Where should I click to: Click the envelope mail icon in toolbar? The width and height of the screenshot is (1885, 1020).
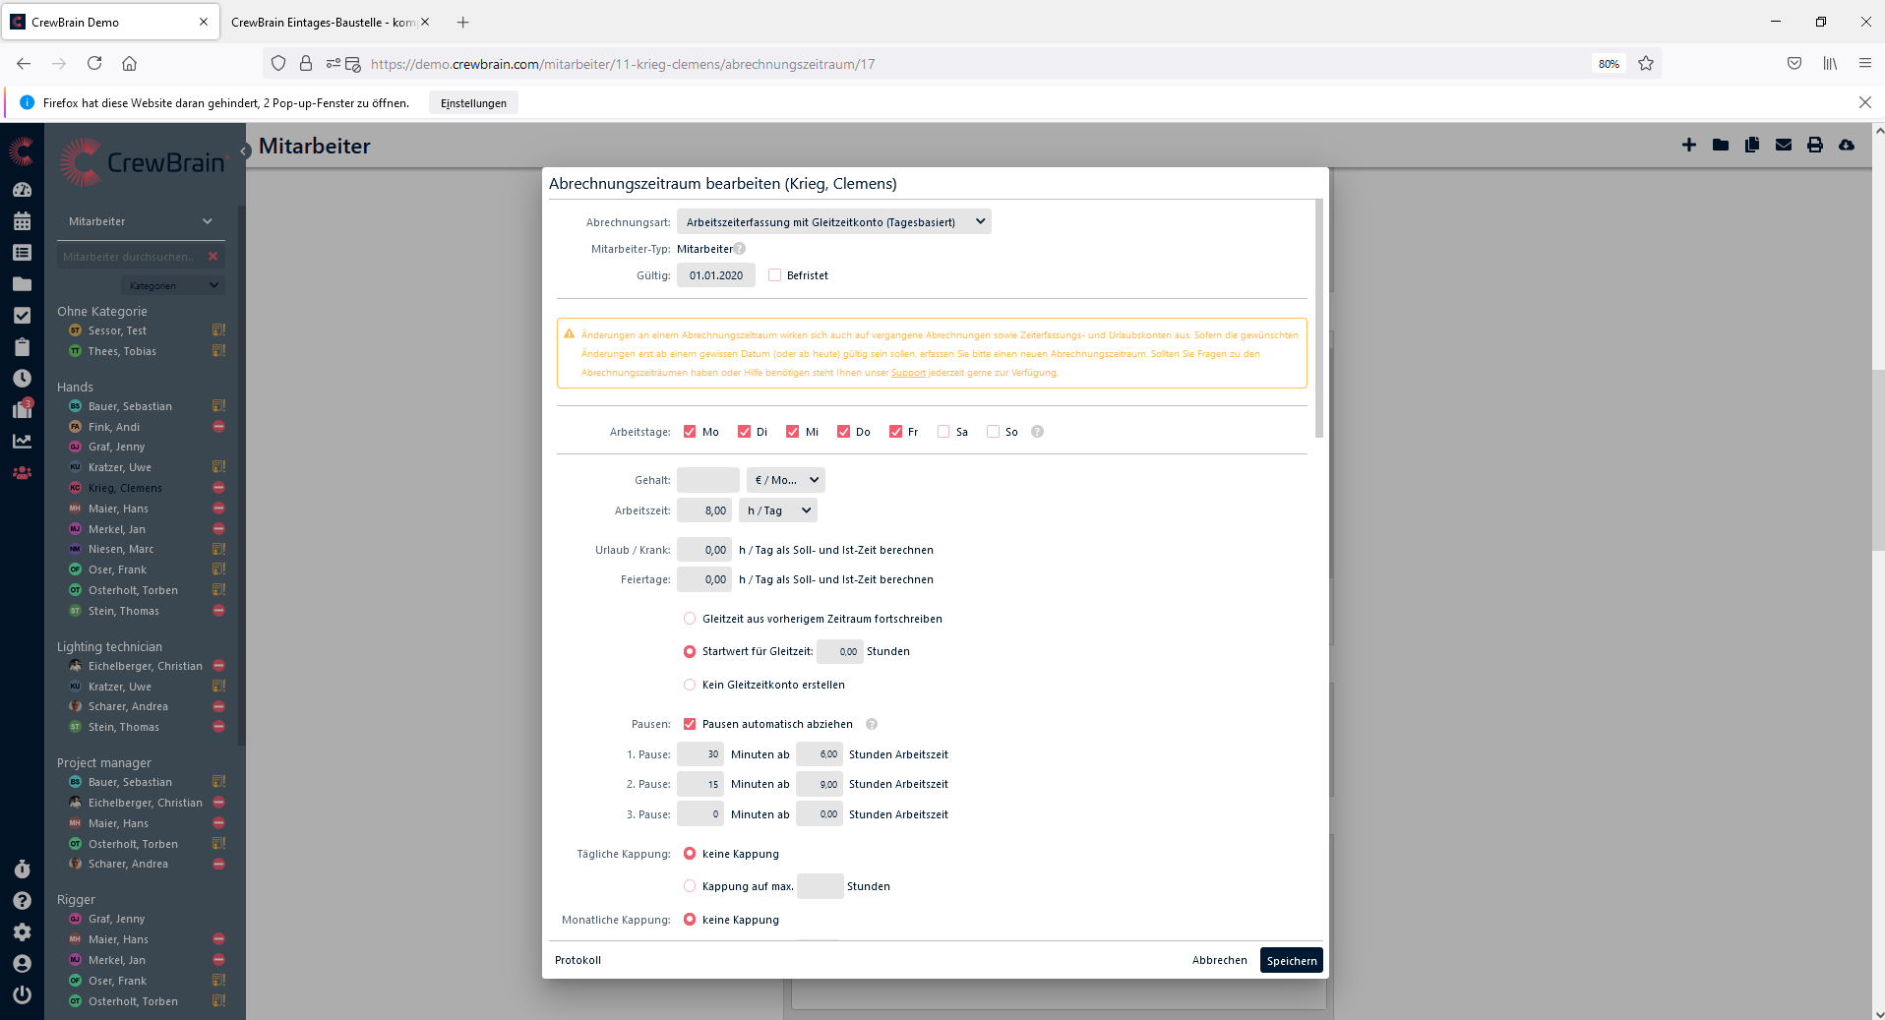(x=1783, y=146)
